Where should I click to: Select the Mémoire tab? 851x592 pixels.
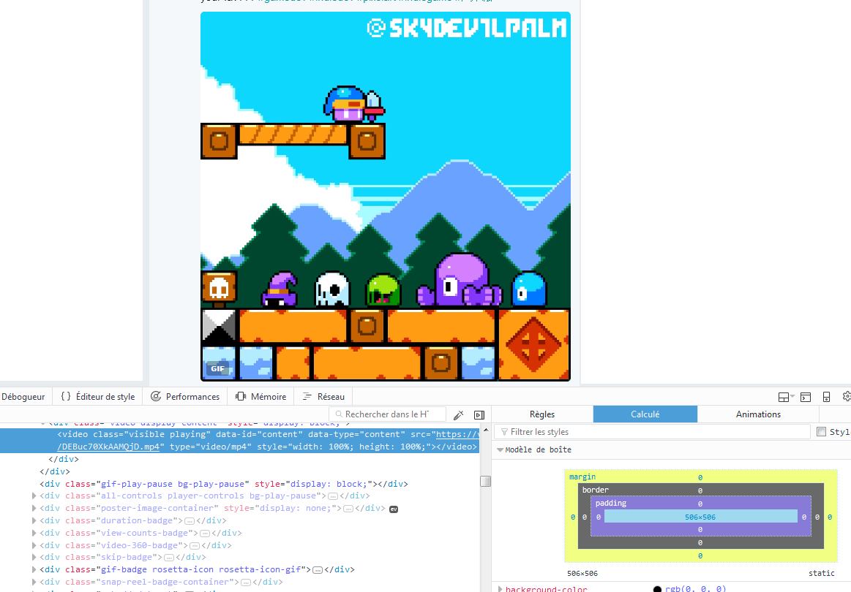[261, 396]
